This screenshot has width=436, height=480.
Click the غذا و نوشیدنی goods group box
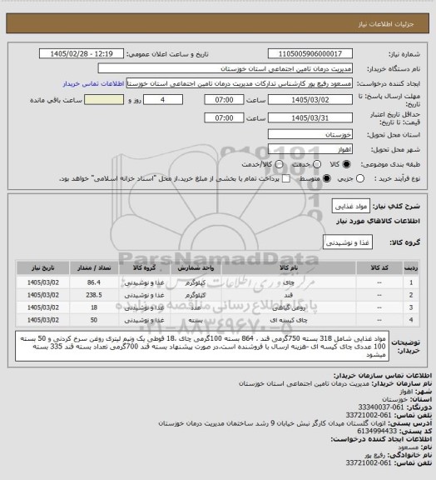[348, 242]
